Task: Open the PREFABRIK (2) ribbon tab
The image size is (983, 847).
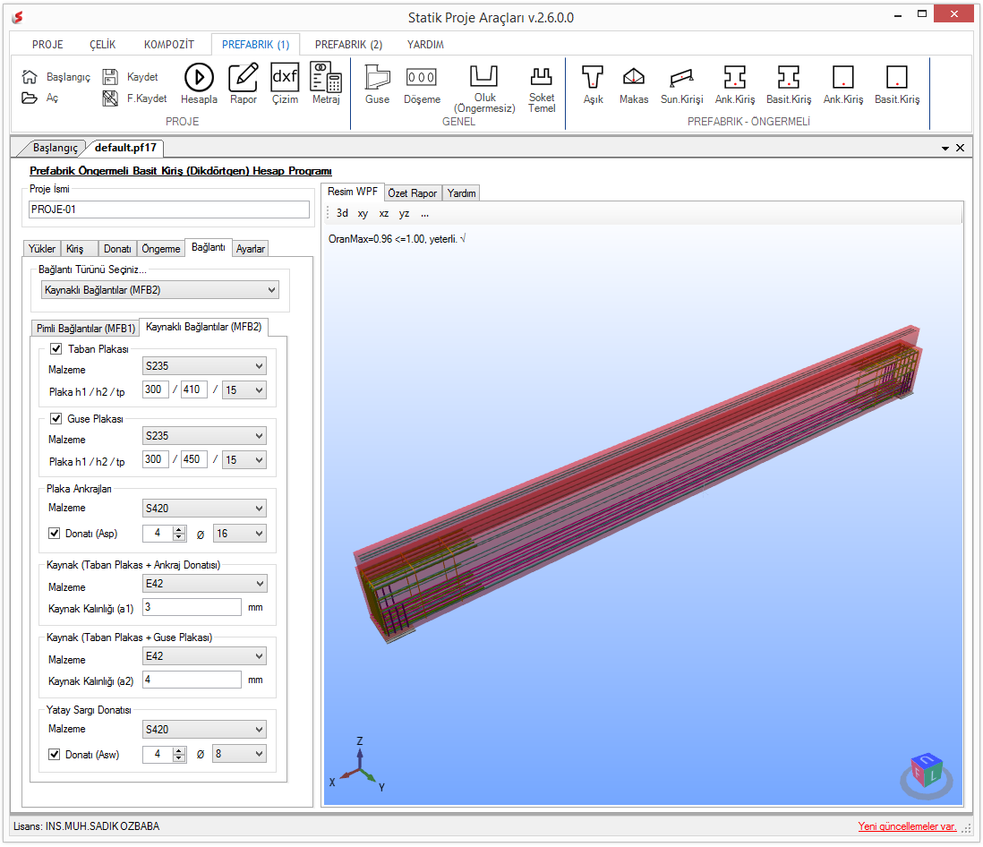Action: pos(348,45)
